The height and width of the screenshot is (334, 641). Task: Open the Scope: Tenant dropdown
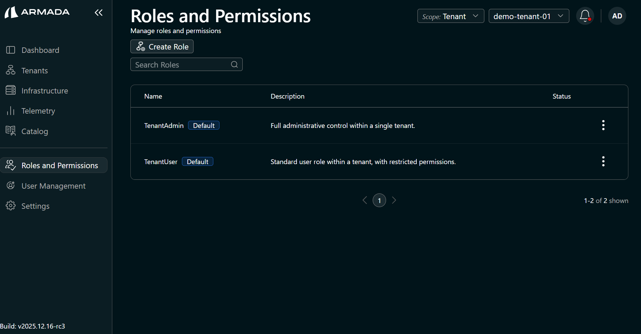(450, 16)
